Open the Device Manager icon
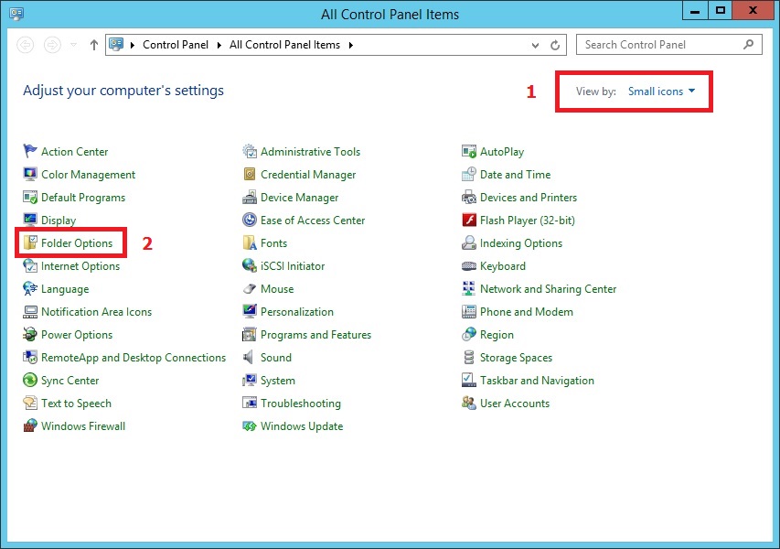The image size is (780, 549). click(x=250, y=198)
